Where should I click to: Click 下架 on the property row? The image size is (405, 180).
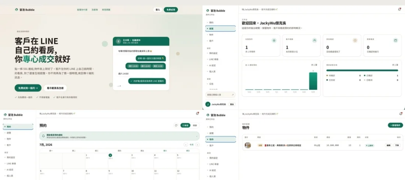click(397, 145)
